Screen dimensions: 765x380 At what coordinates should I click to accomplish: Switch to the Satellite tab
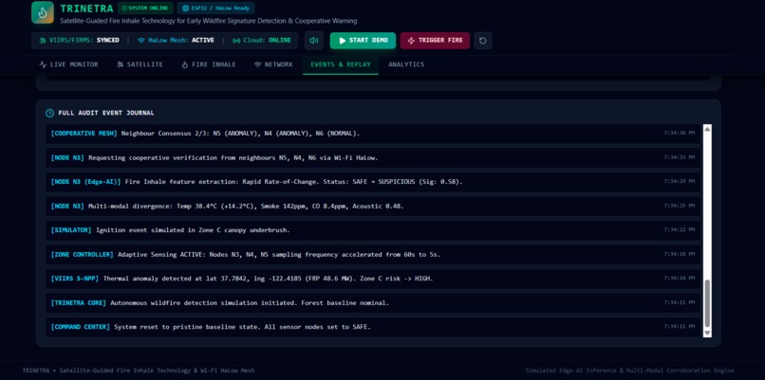(140, 64)
